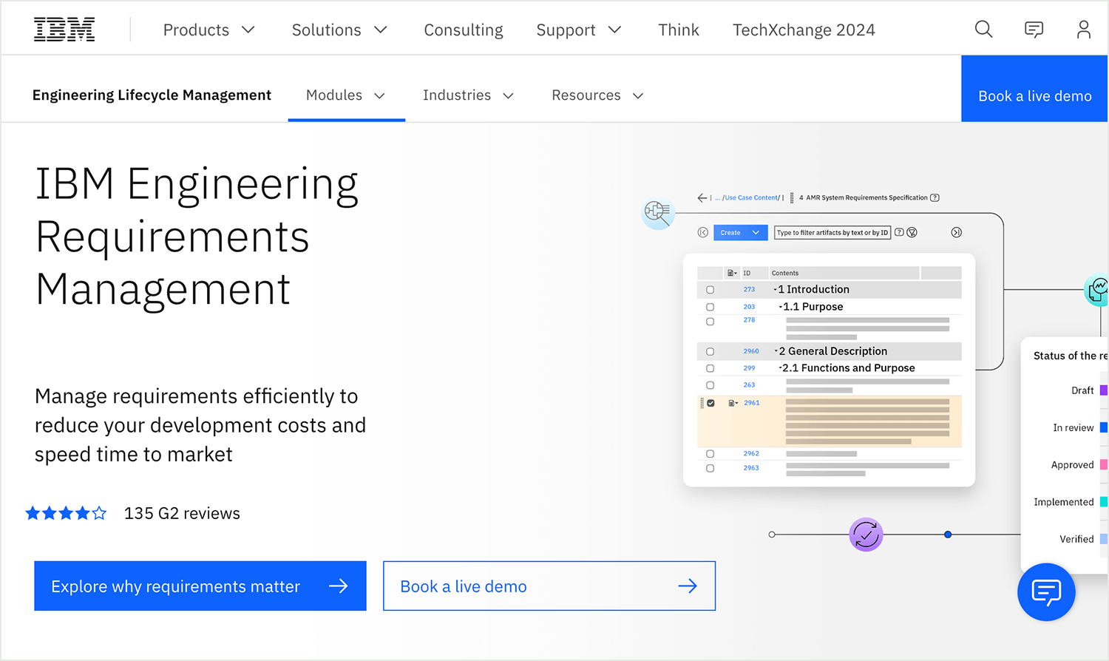1109x661 pixels.
Task: Click the IBM logo
Action: pyautogui.click(x=64, y=30)
